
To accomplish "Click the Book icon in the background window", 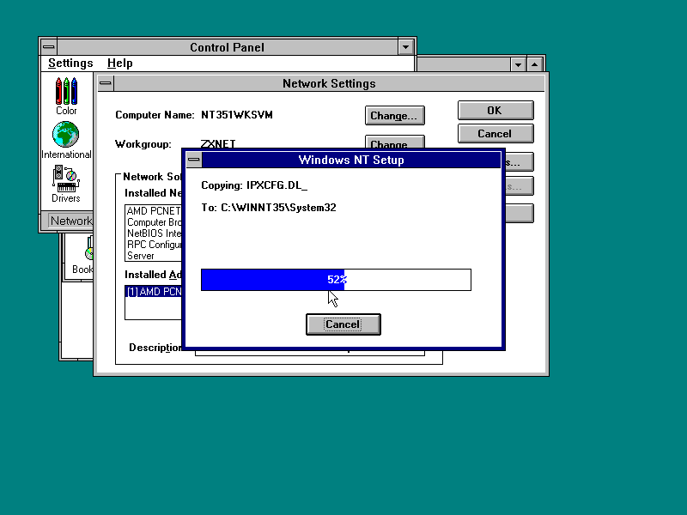I will pyautogui.click(x=82, y=257).
